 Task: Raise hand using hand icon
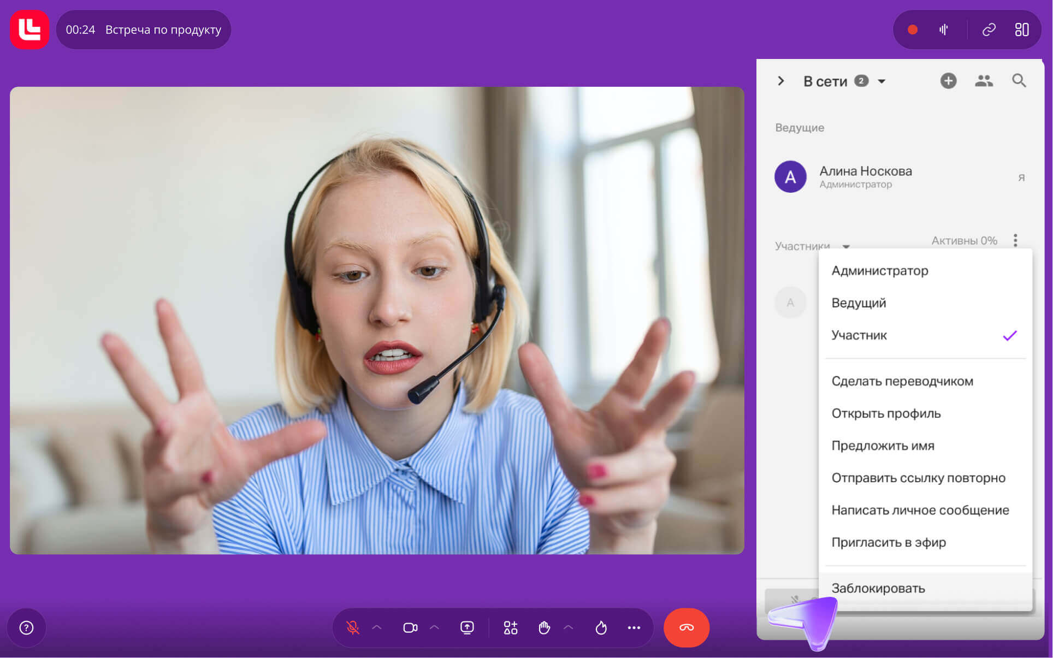click(x=544, y=628)
